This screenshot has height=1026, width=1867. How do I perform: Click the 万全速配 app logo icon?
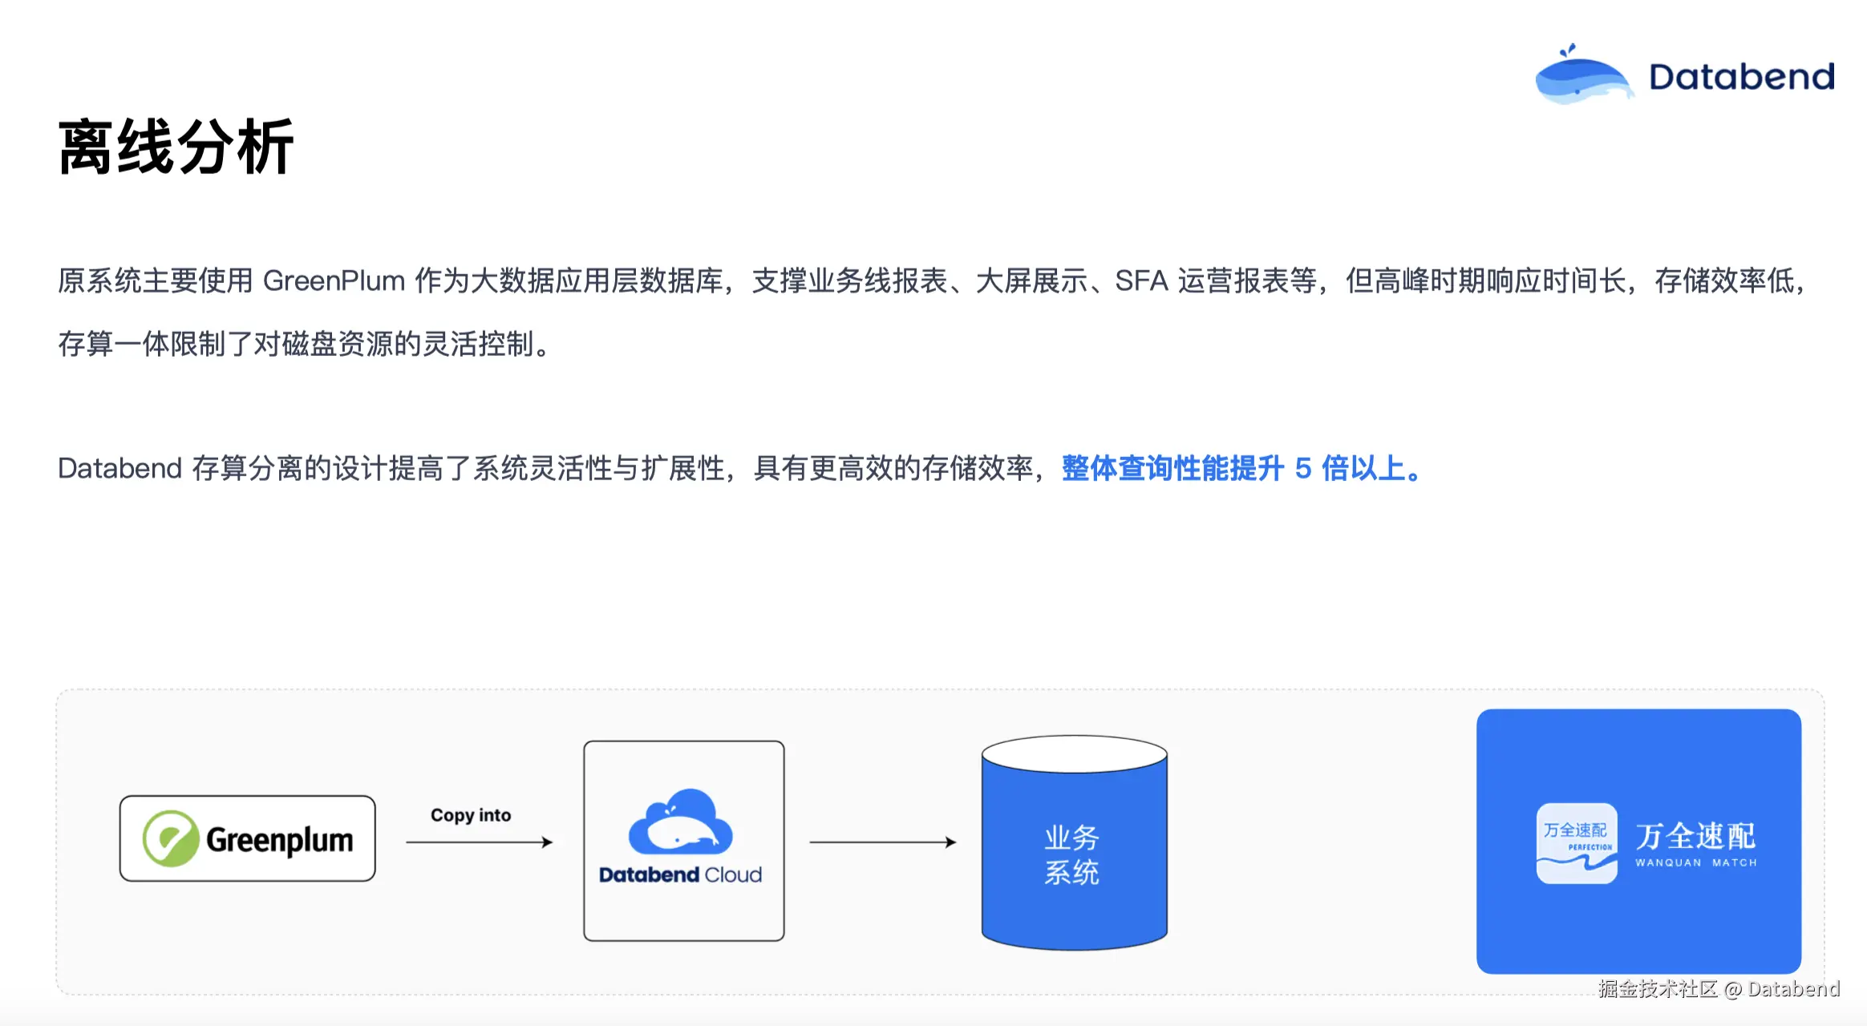[1576, 843]
